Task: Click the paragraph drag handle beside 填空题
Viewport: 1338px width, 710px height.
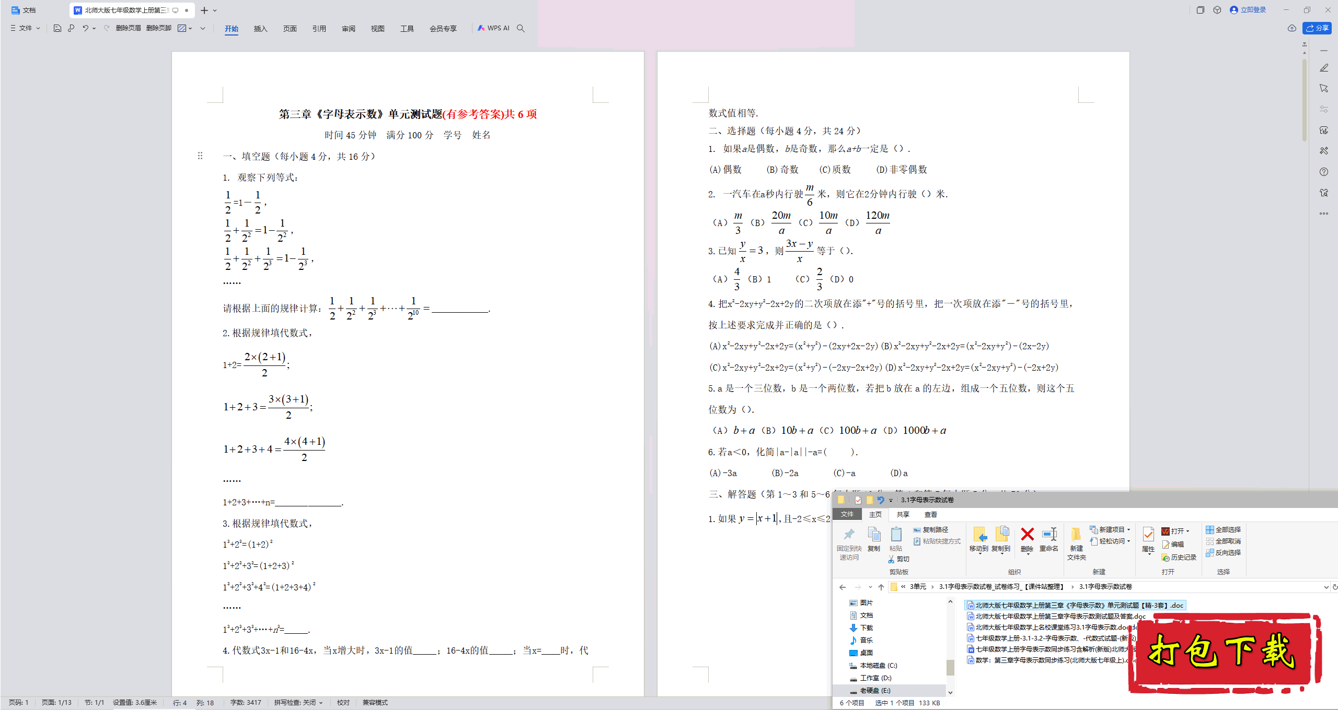Action: [200, 156]
